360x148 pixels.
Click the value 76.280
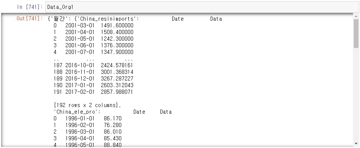(113, 125)
